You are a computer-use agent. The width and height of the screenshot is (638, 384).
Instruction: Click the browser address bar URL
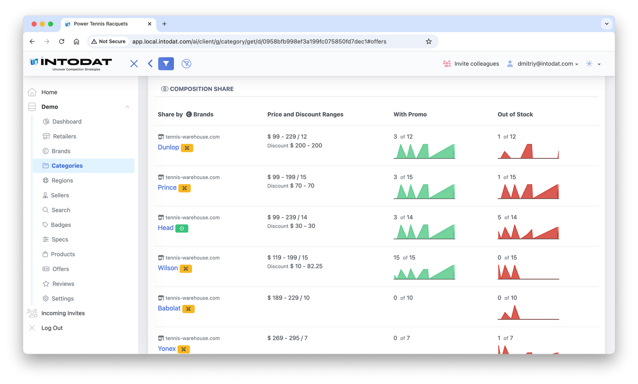click(259, 41)
